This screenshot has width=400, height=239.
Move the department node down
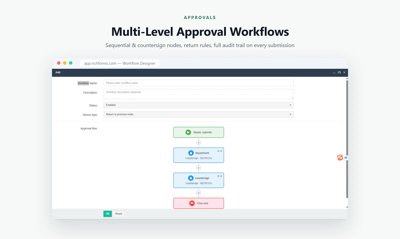pyautogui.click(x=218, y=151)
